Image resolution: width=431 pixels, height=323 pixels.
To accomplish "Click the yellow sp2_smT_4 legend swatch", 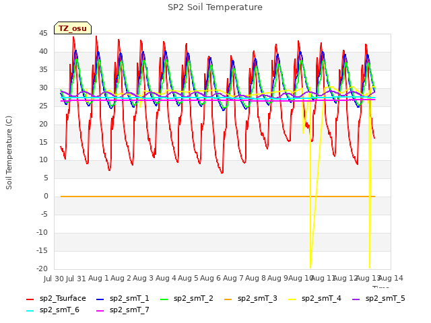I will click(292, 299).
